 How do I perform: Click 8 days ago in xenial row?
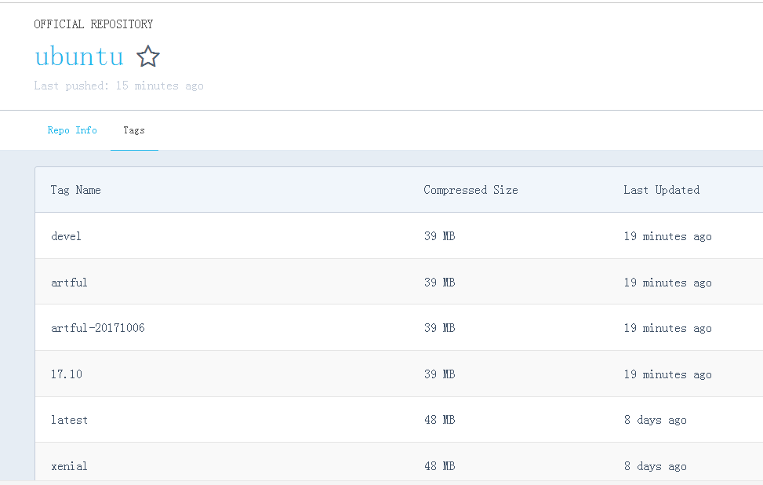point(655,466)
